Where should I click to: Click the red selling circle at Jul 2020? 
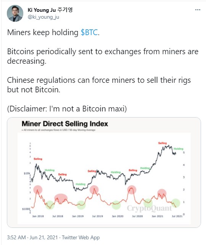tap(132, 190)
